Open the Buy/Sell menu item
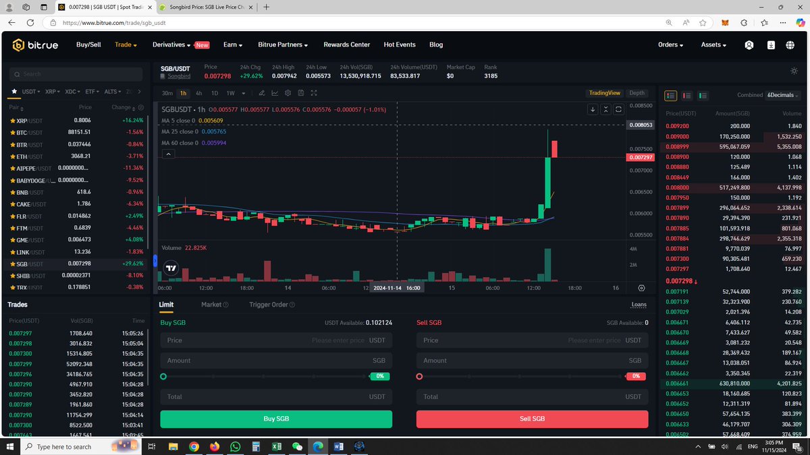The image size is (810, 455). point(88,44)
